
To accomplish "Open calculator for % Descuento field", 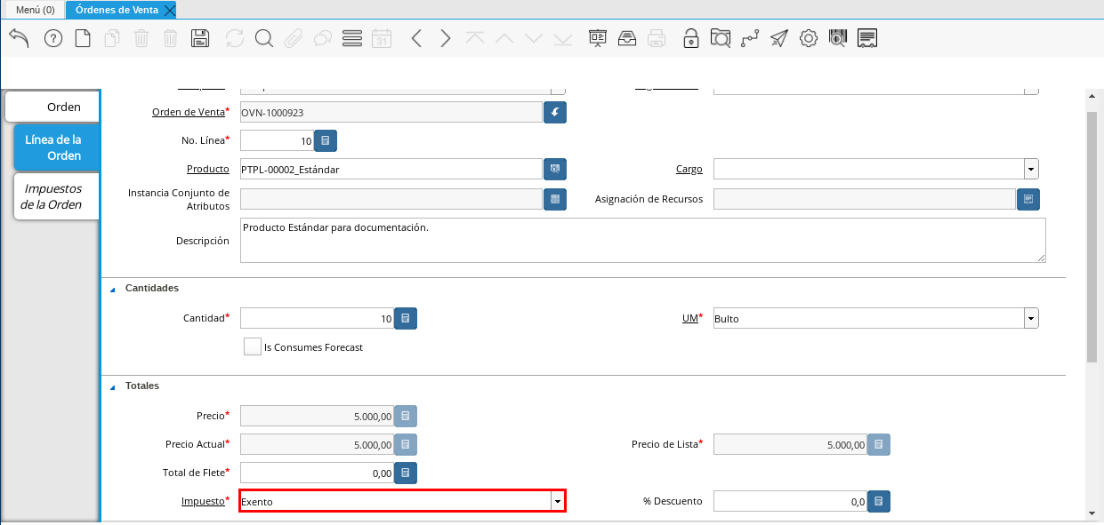I will click(879, 501).
